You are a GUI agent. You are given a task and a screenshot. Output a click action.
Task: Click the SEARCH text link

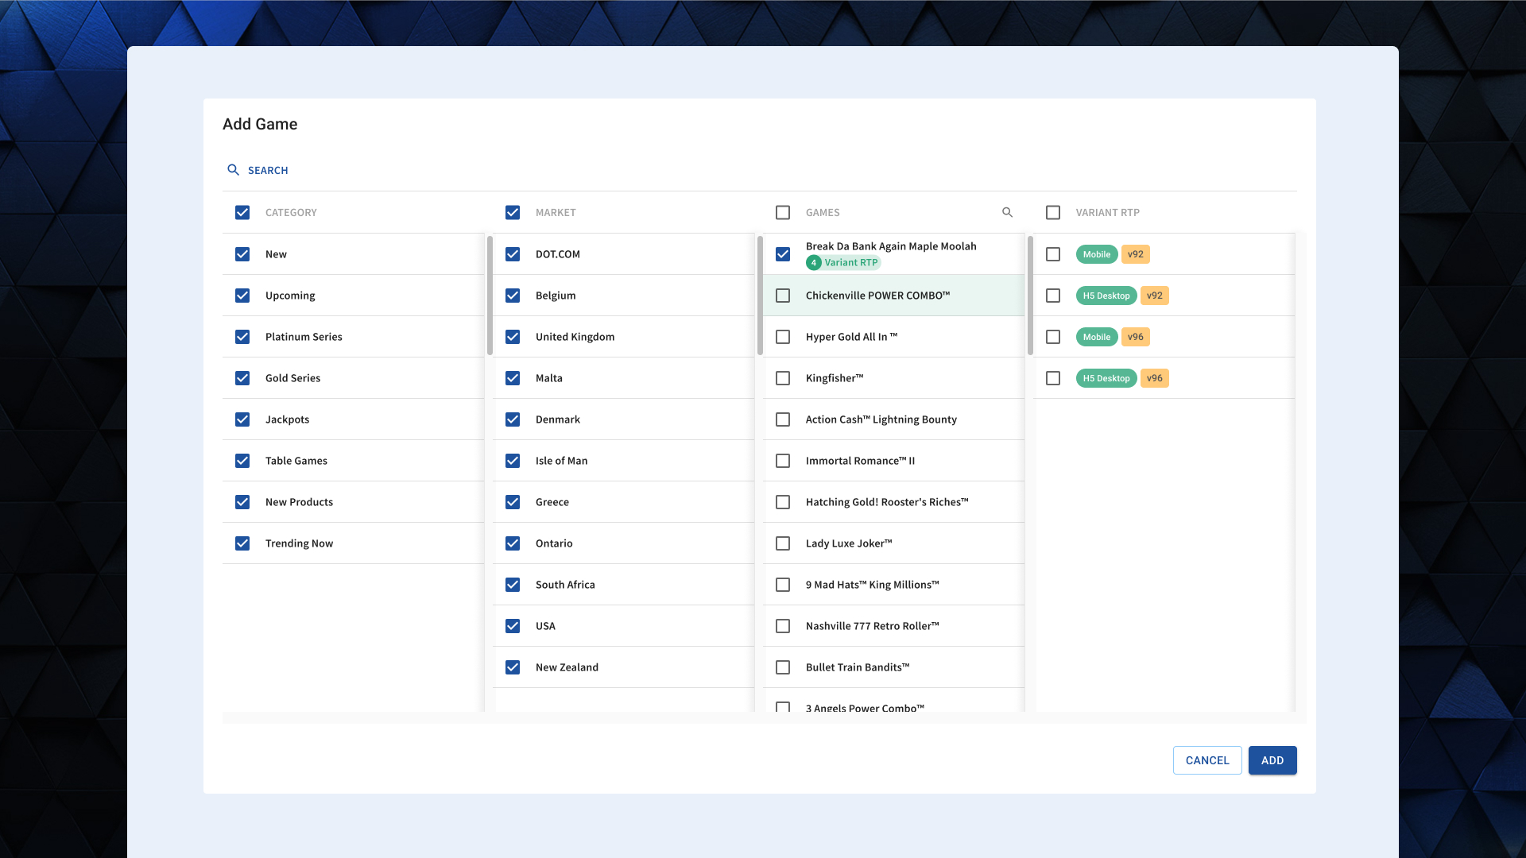pyautogui.click(x=268, y=170)
